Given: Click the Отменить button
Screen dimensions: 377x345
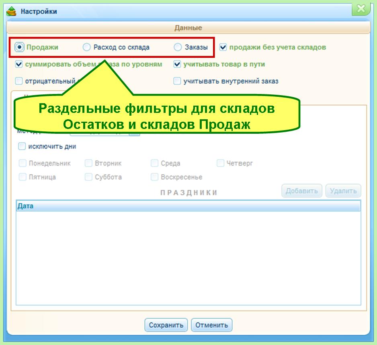Looking at the screenshot, I should click(x=211, y=325).
